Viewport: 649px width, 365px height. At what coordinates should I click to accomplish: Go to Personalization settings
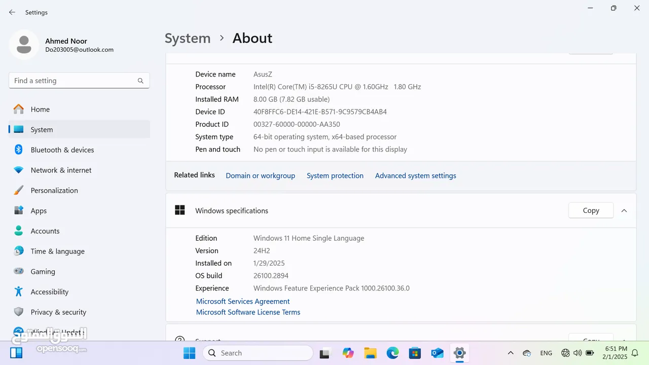79,190
